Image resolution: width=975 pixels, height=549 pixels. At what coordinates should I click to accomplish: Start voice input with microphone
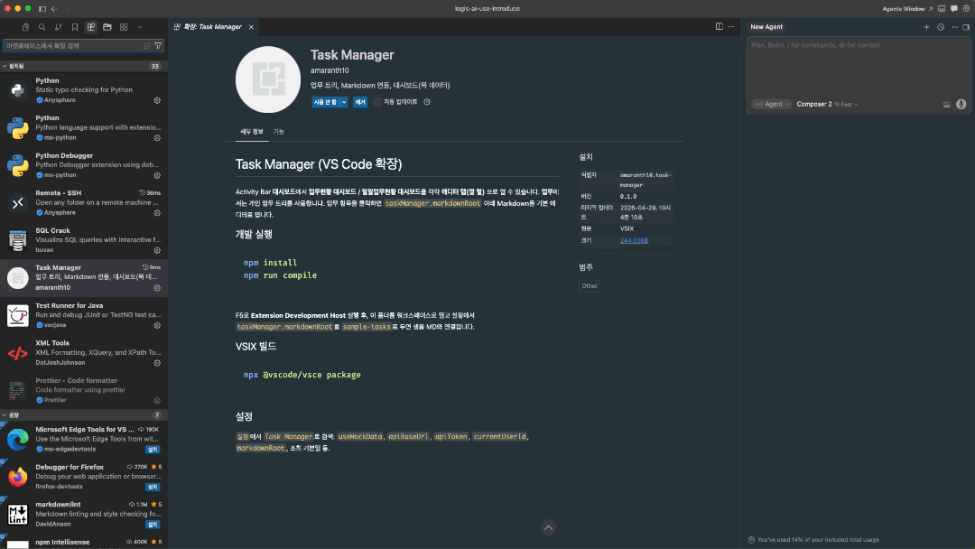(x=961, y=105)
